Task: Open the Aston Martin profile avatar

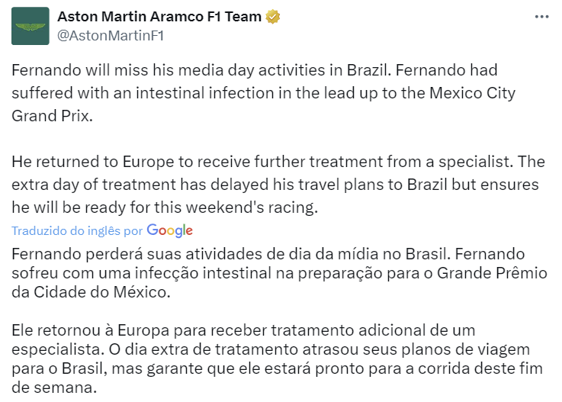Action: point(30,26)
